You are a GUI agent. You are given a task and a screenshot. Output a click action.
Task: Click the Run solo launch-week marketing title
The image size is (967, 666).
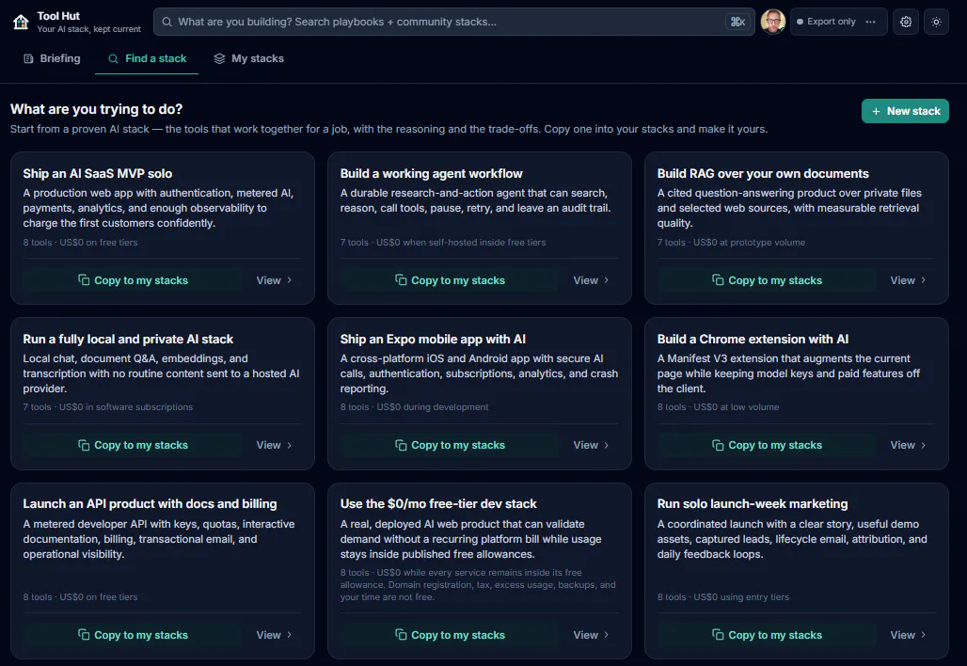(x=753, y=504)
